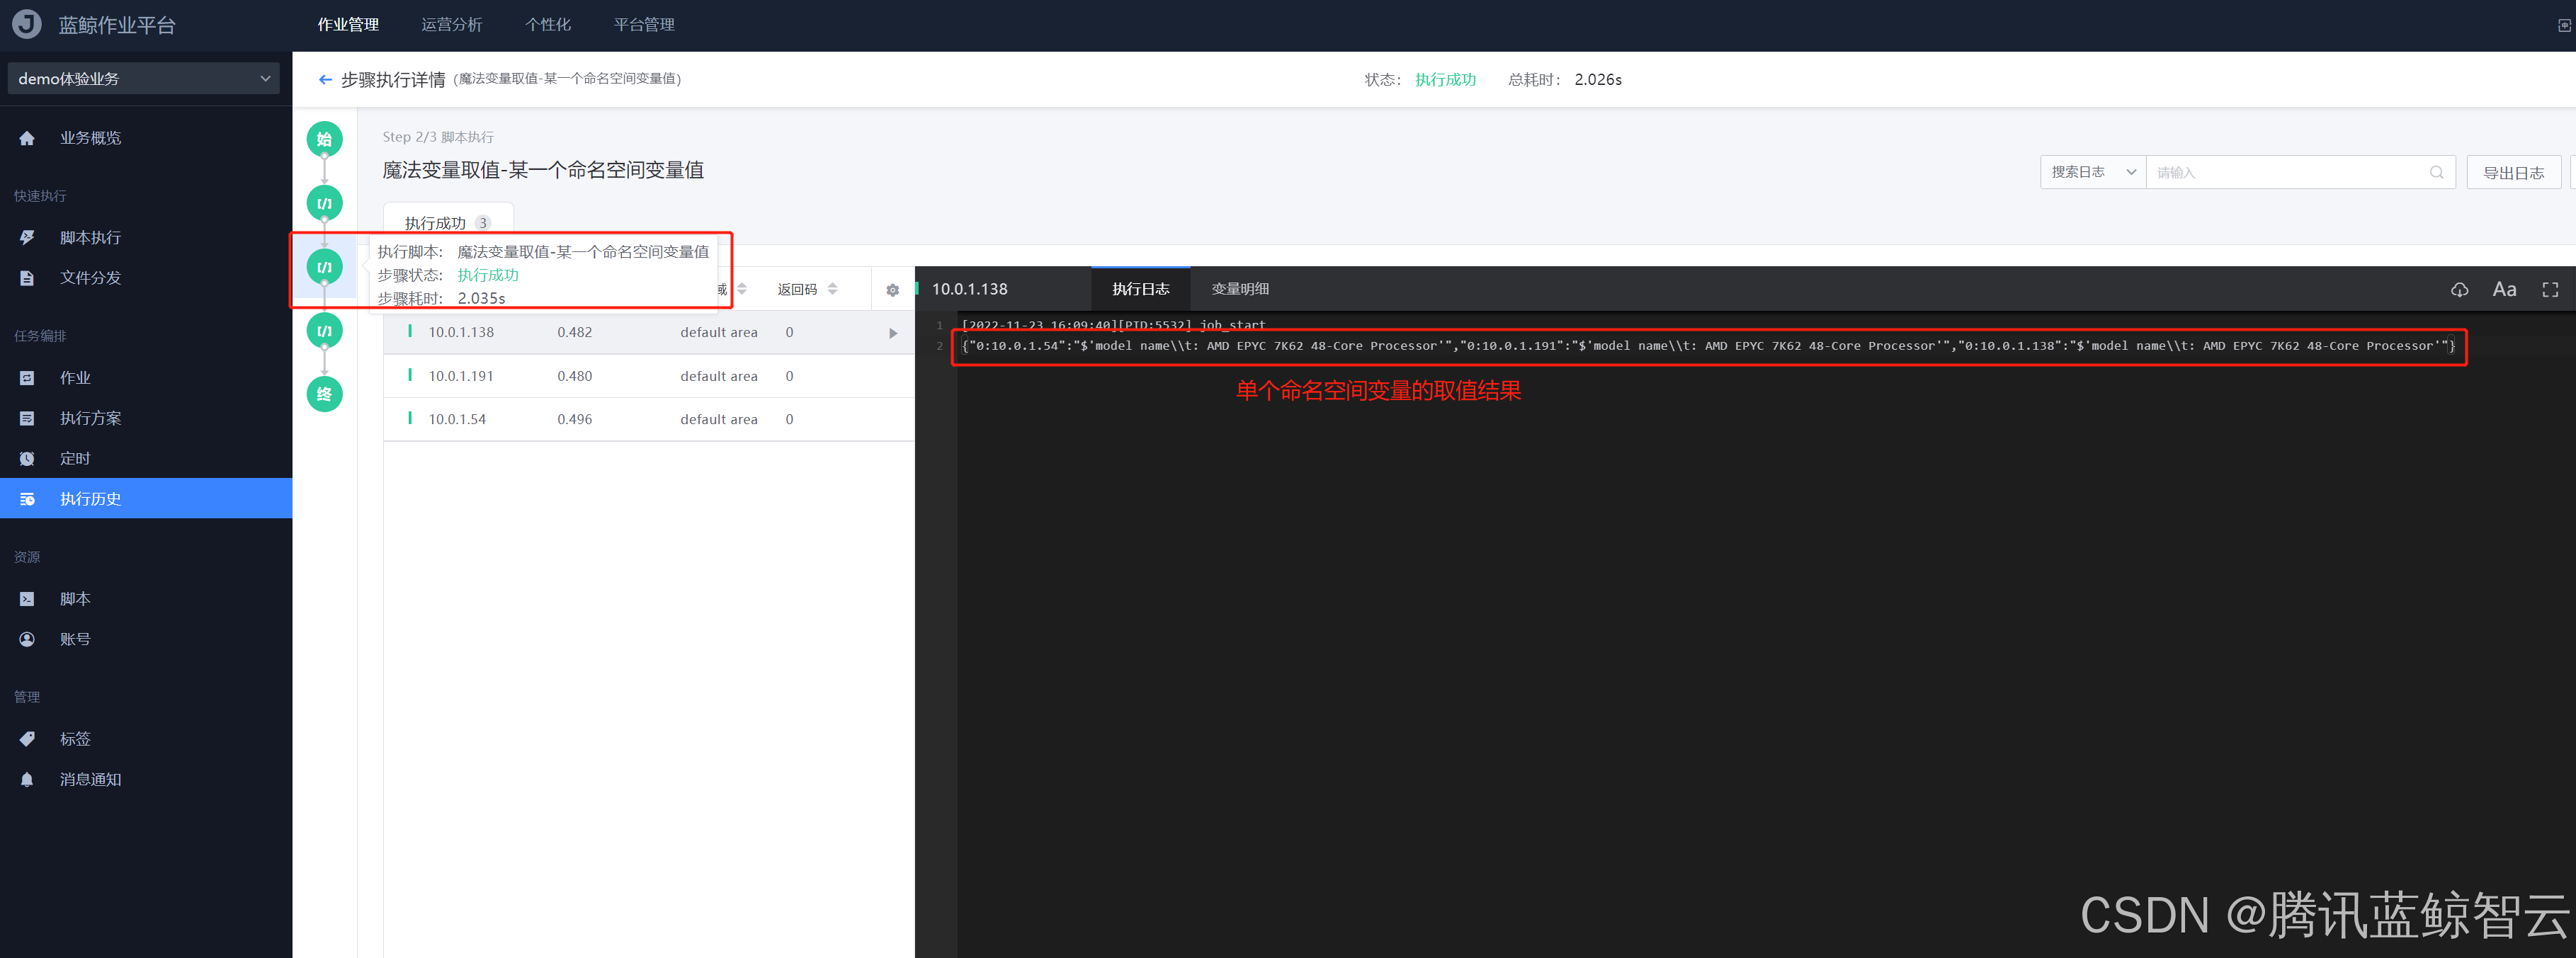Toggle fullscreen log view icon

click(x=2550, y=290)
